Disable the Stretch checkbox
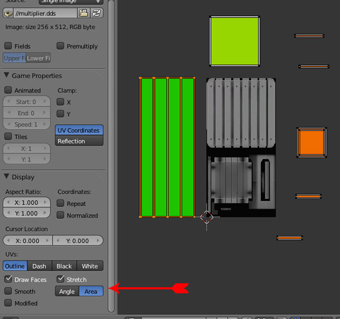The image size is (340, 319). click(x=61, y=279)
